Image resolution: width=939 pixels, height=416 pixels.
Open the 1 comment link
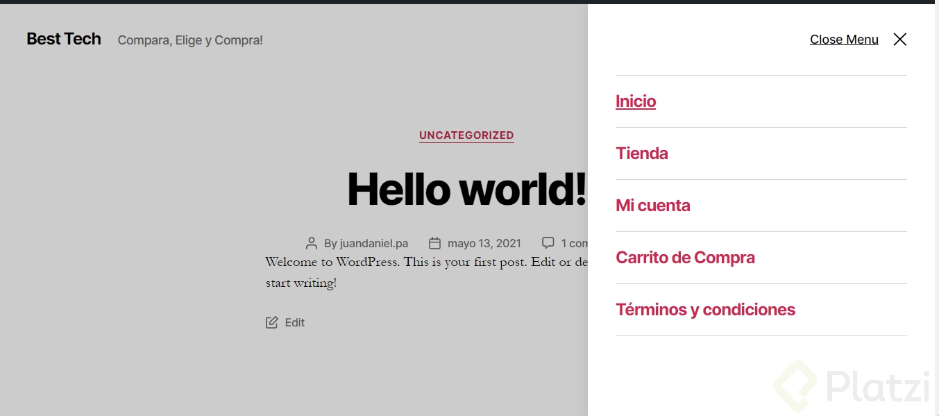point(575,244)
